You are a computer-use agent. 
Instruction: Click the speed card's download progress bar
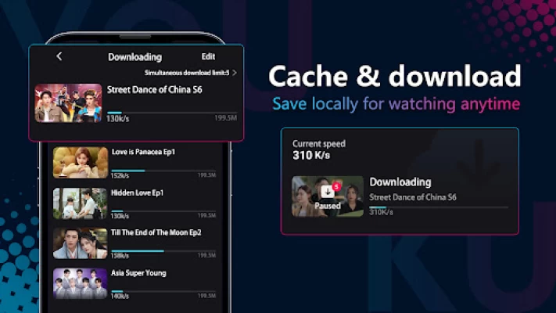(x=439, y=207)
